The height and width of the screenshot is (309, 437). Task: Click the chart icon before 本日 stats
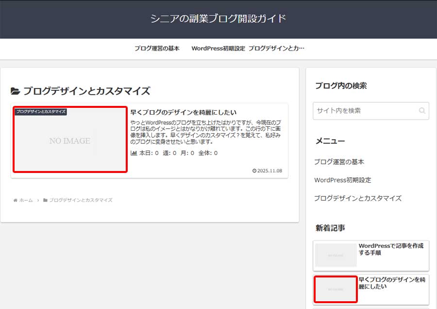click(134, 154)
